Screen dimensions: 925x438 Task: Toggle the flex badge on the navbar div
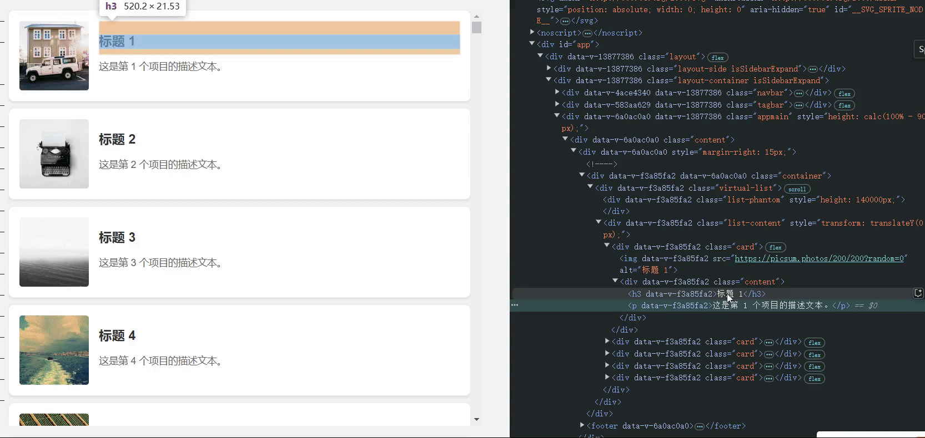point(844,94)
